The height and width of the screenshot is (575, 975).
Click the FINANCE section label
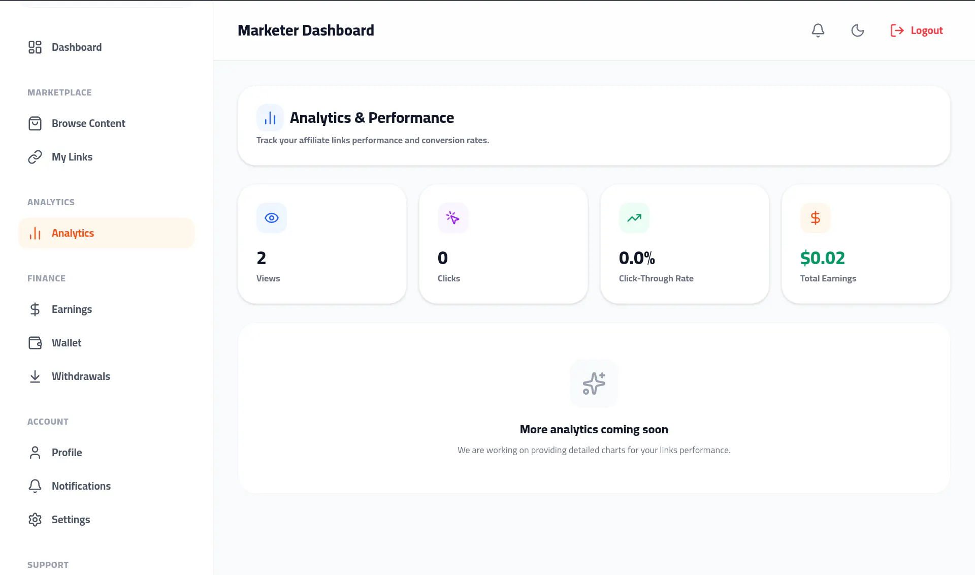(46, 278)
